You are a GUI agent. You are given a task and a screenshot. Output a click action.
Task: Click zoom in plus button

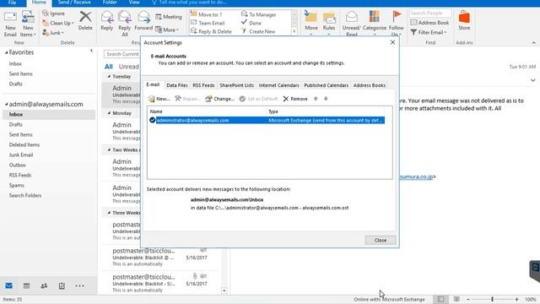click(x=517, y=299)
